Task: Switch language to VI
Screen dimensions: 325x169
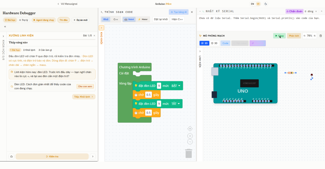Action: (x=258, y=4)
